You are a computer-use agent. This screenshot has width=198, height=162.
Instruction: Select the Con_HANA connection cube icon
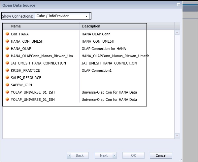click(x=7, y=34)
